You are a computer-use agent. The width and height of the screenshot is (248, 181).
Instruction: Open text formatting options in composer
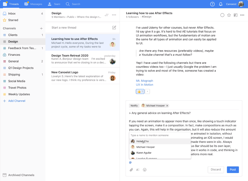click(x=138, y=170)
